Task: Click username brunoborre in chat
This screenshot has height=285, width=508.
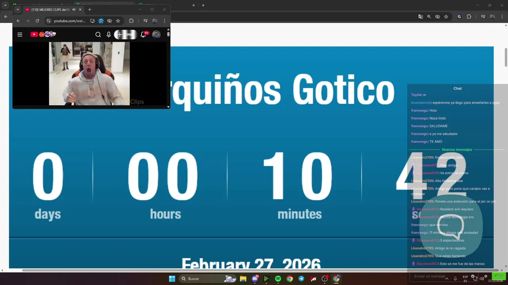Action: (x=421, y=103)
